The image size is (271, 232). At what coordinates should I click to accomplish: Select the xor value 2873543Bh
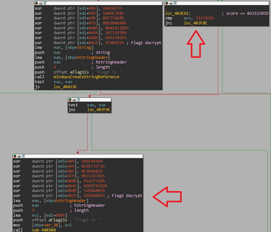[x=116, y=33]
